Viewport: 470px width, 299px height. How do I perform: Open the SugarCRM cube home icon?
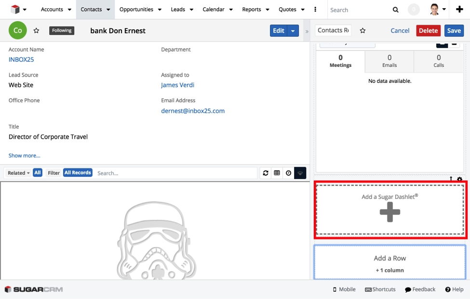[x=14, y=10]
